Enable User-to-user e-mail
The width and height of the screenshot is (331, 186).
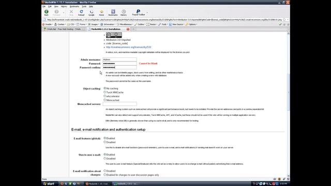104,154
